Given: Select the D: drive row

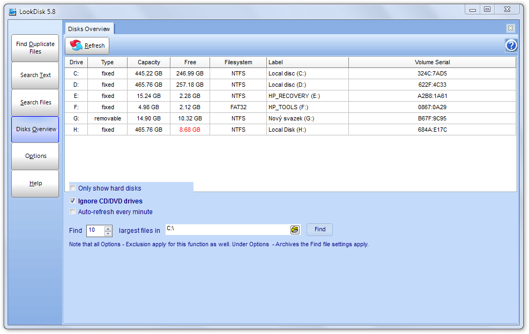Looking at the screenshot, I should [x=290, y=85].
